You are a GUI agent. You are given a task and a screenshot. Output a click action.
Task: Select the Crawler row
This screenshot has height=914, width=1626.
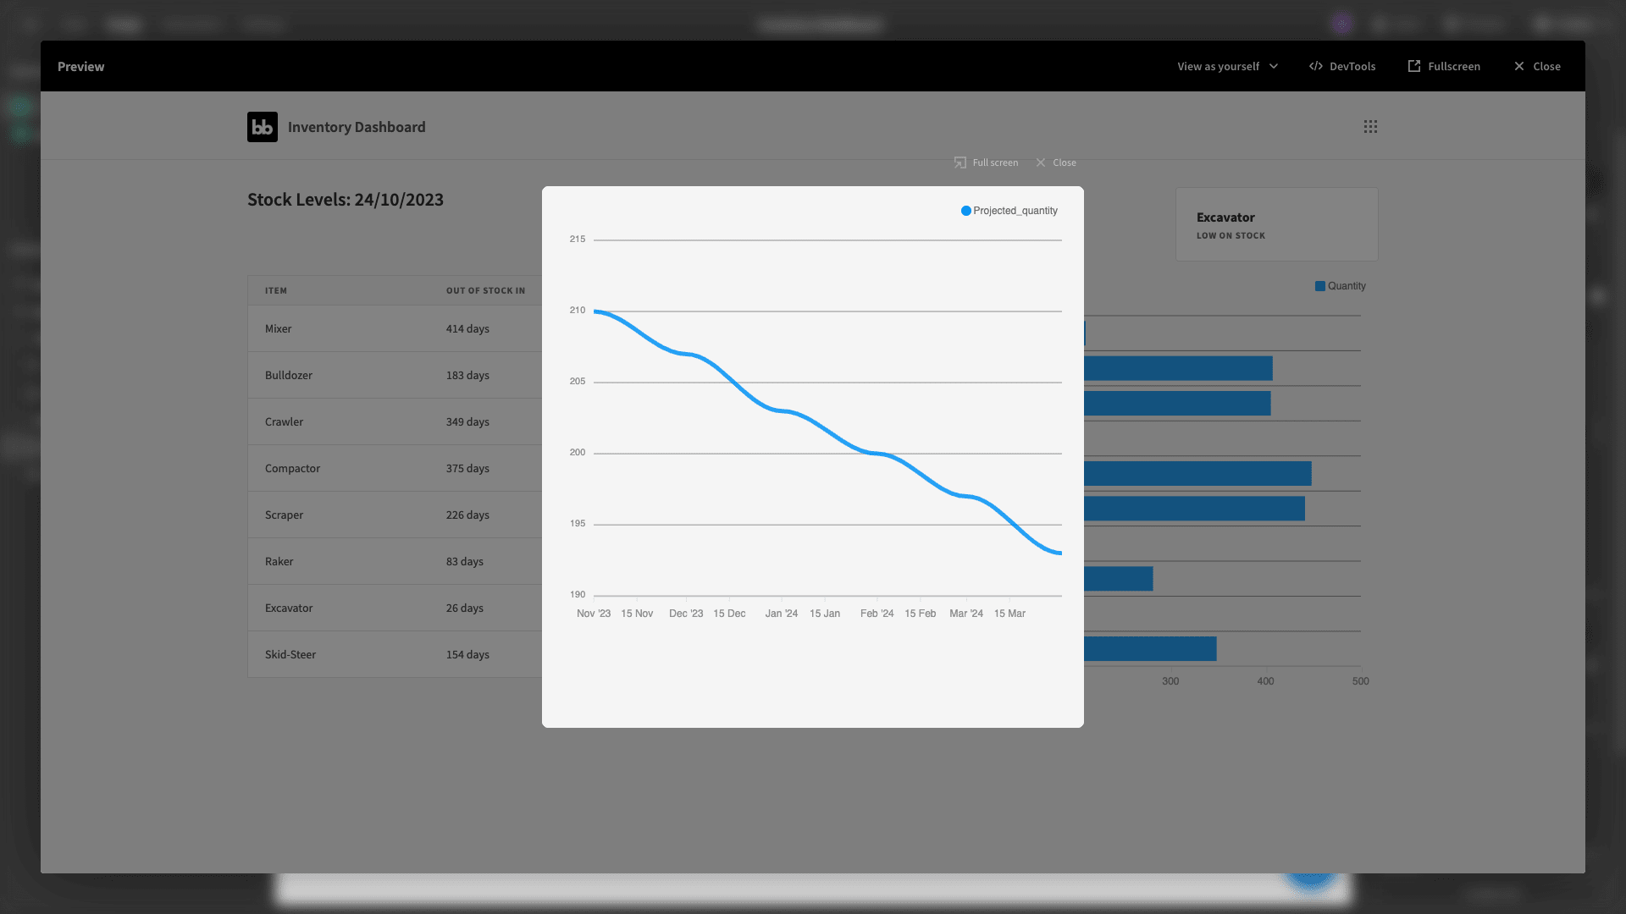click(x=395, y=421)
